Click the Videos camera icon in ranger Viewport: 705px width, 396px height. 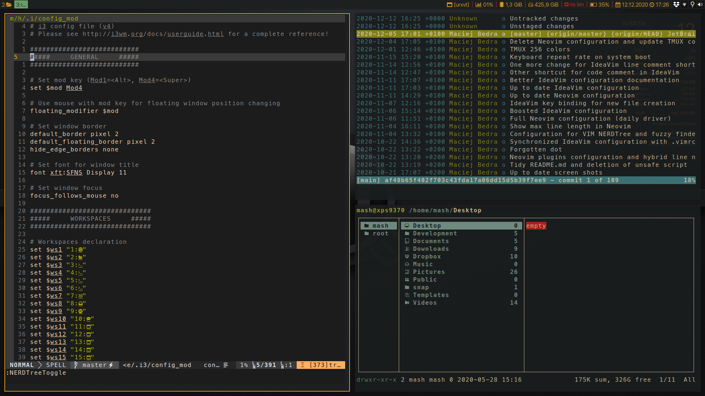click(407, 303)
